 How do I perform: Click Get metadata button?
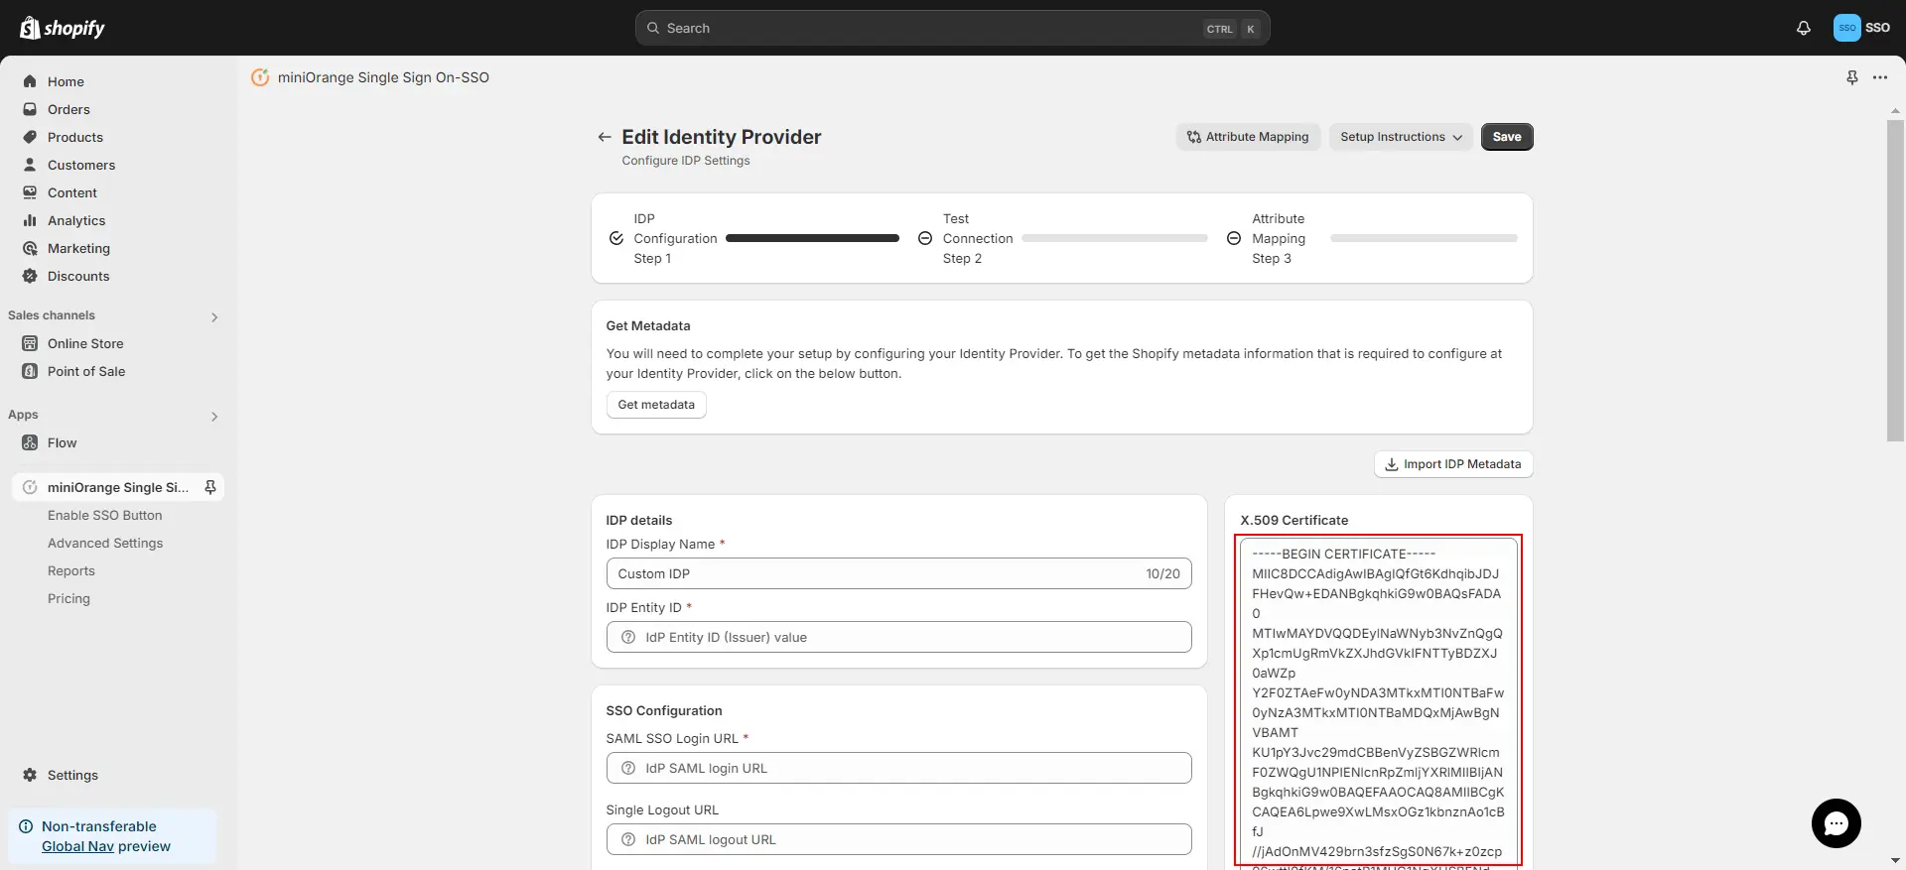point(656,405)
